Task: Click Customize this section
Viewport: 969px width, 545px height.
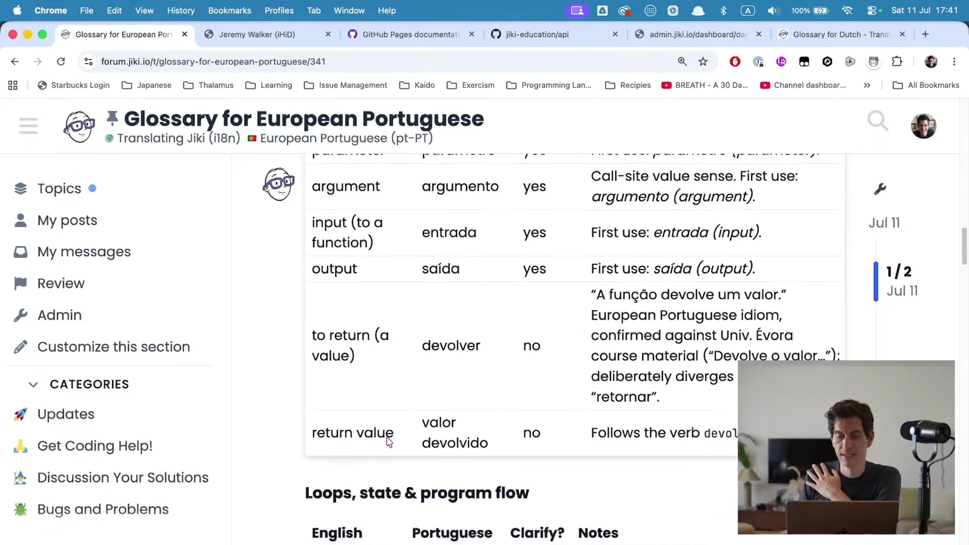Action: click(114, 347)
